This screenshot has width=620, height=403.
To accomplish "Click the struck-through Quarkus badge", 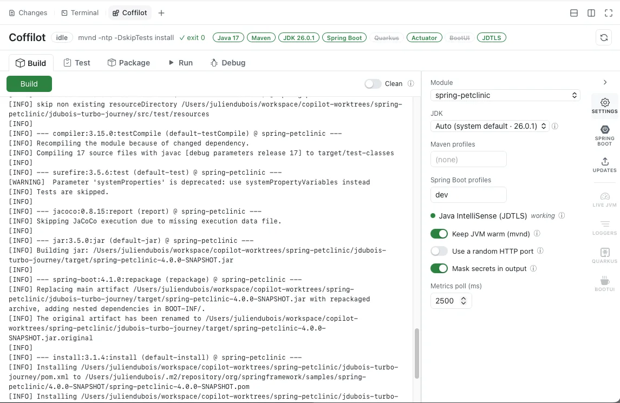I will pyautogui.click(x=386, y=38).
